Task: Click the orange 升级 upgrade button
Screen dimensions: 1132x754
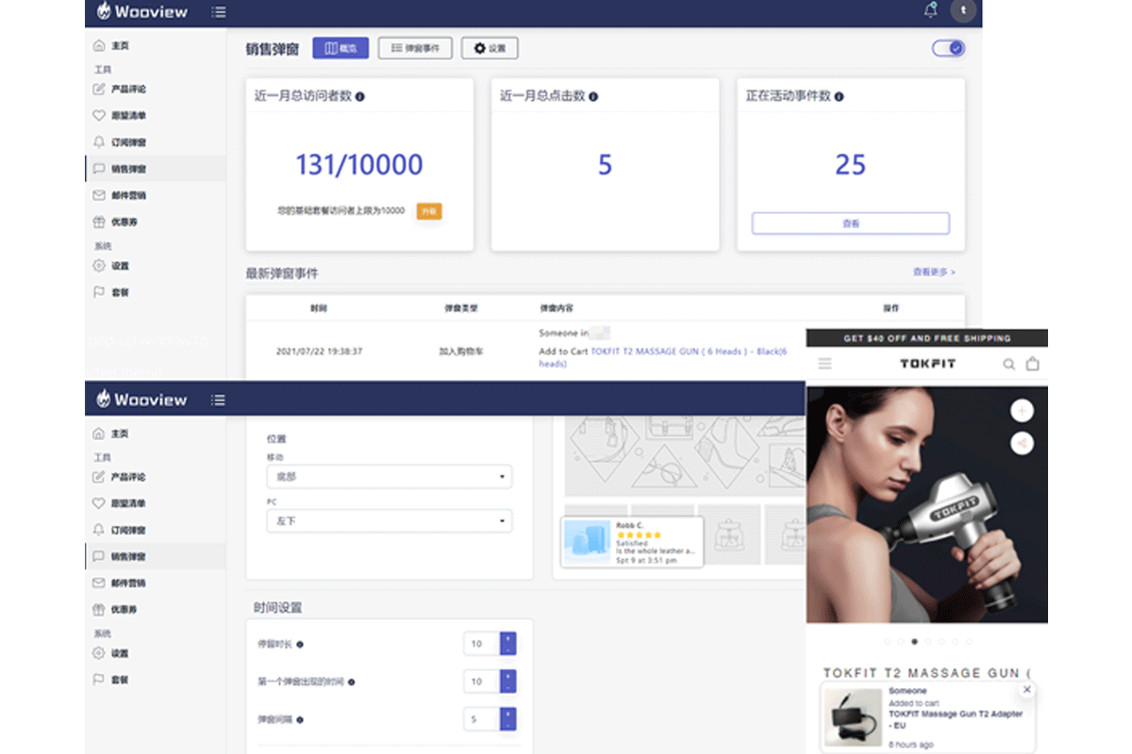Action: pyautogui.click(x=429, y=211)
